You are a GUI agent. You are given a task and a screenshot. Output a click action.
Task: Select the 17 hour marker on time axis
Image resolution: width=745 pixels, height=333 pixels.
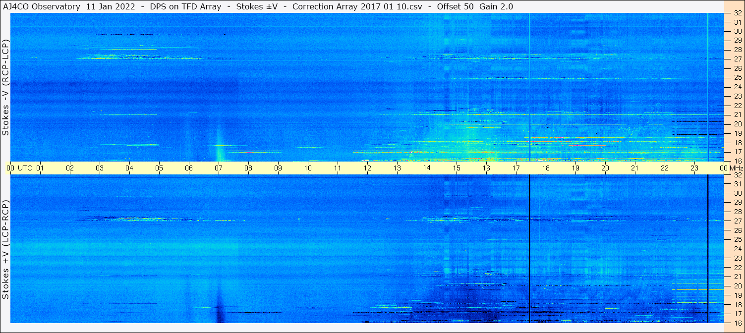tap(516, 168)
